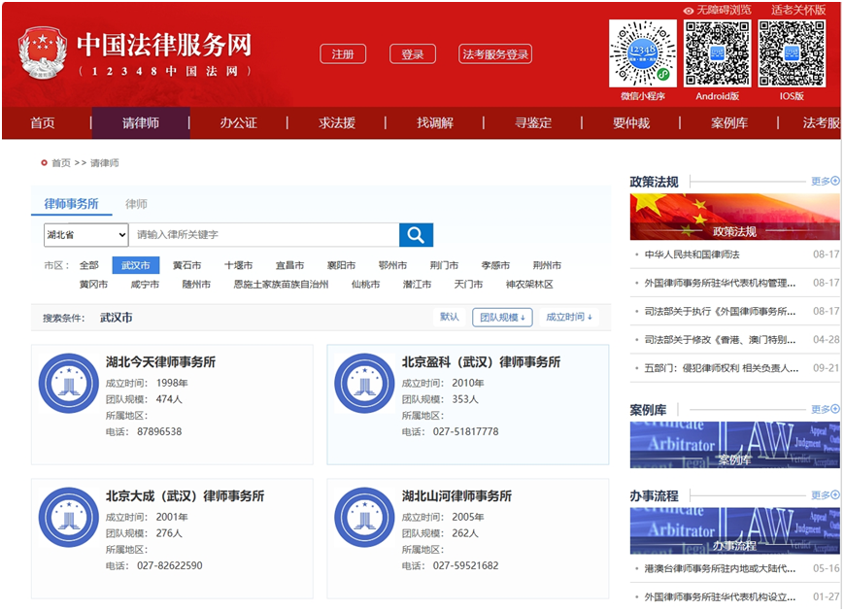Click the 无障碍浏览 eye icon
The height and width of the screenshot is (611, 844).
688,11
